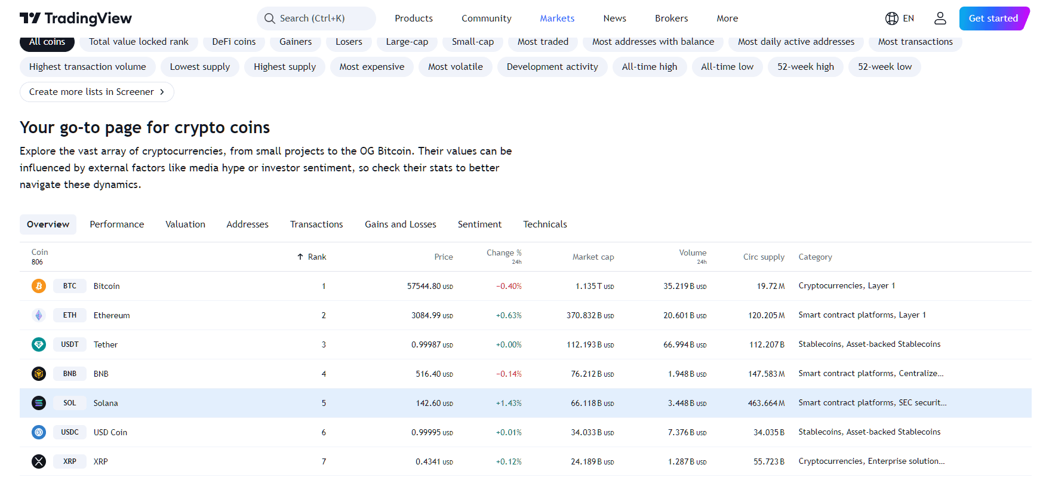
Task: Select the Highest supply chip
Action: [285, 67]
